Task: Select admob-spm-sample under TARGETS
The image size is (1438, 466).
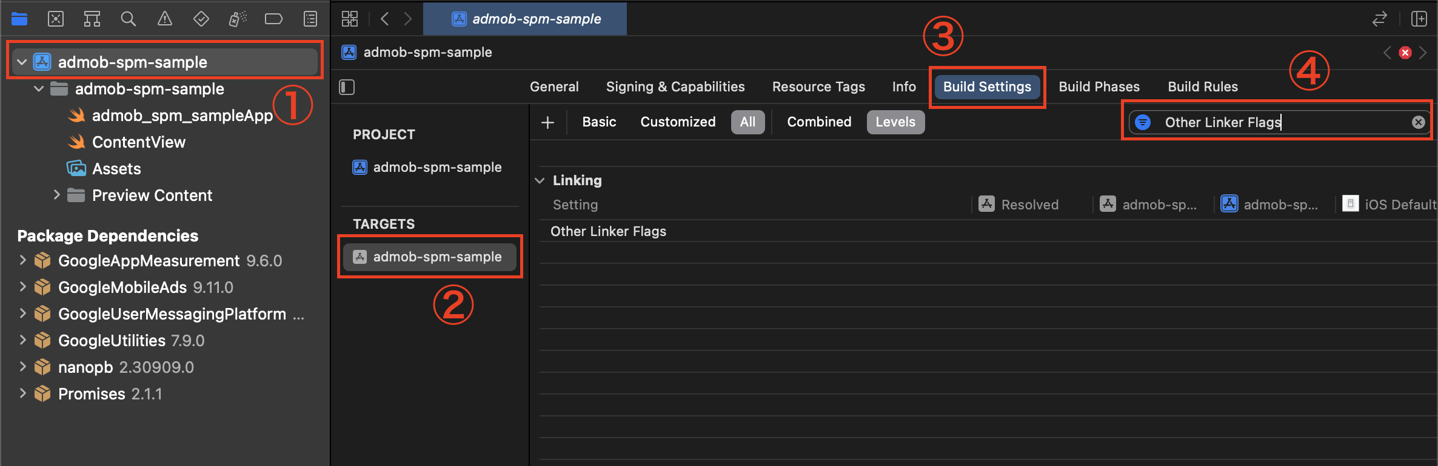Action: pos(430,257)
